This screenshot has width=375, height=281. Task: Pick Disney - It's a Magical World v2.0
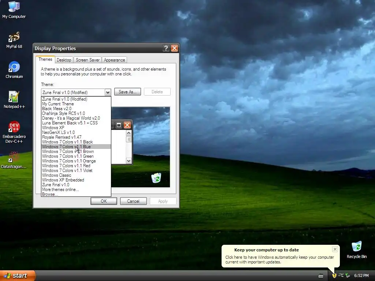[x=76, y=118]
